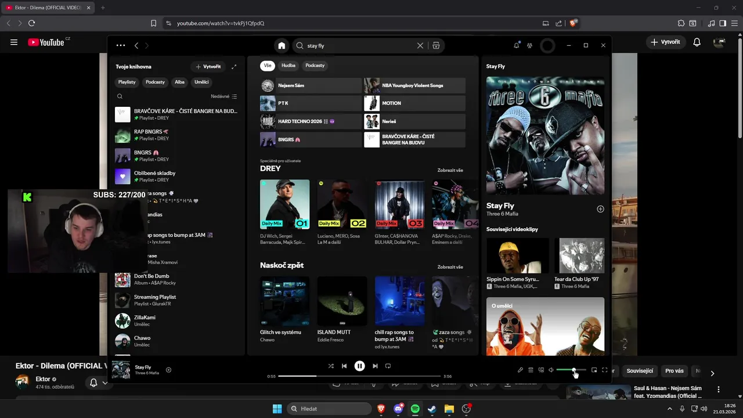Seek in the song progress bar
The image size is (743, 418).
(359, 376)
